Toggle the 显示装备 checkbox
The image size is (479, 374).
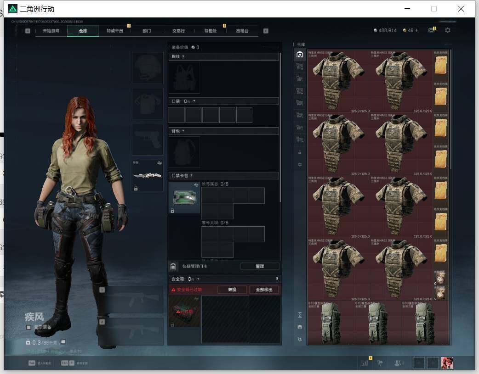point(29,327)
